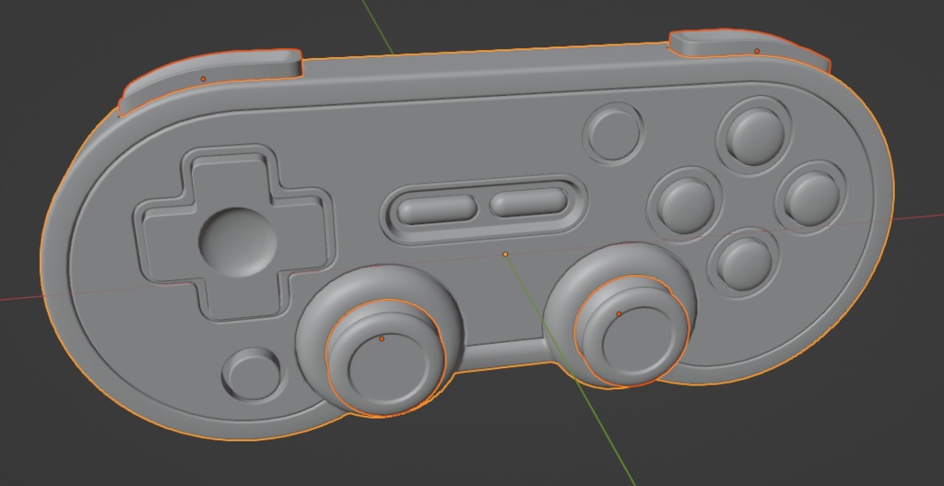Select the round dome in D-pad center
This screenshot has height=486, width=944.
click(238, 243)
